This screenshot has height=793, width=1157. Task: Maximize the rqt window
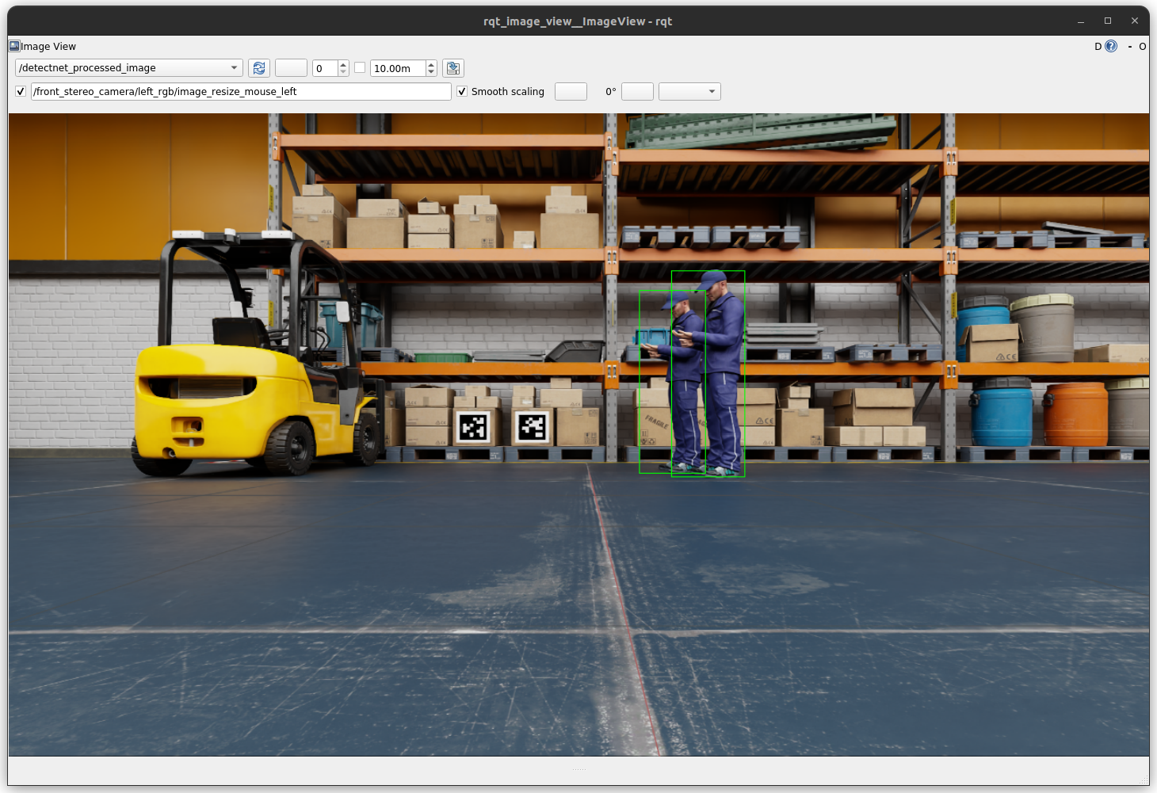[1108, 21]
